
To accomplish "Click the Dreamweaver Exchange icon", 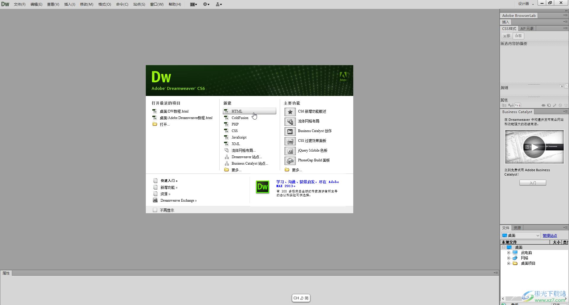I will click(155, 200).
